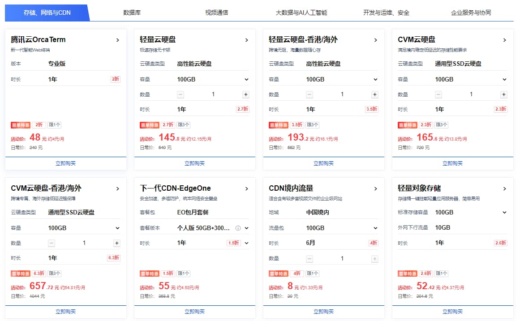Click 立即购买 for 腾讯云OrcaTerm
The width and height of the screenshot is (520, 321).
[66, 163]
